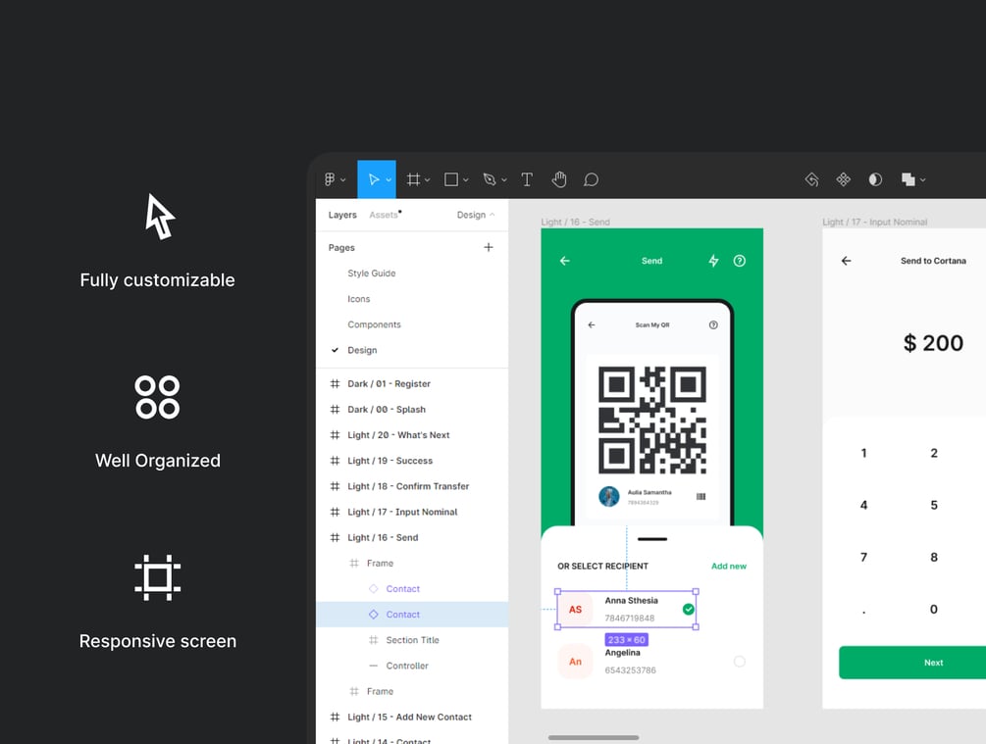The height and width of the screenshot is (744, 986).
Task: Click back arrow on Send screen
Action: [x=565, y=261]
